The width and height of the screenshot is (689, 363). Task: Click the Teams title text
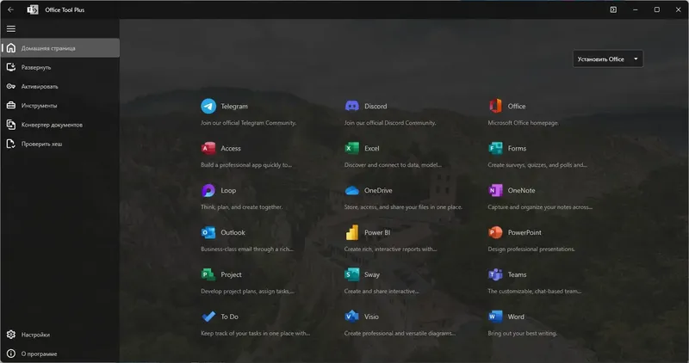point(518,274)
